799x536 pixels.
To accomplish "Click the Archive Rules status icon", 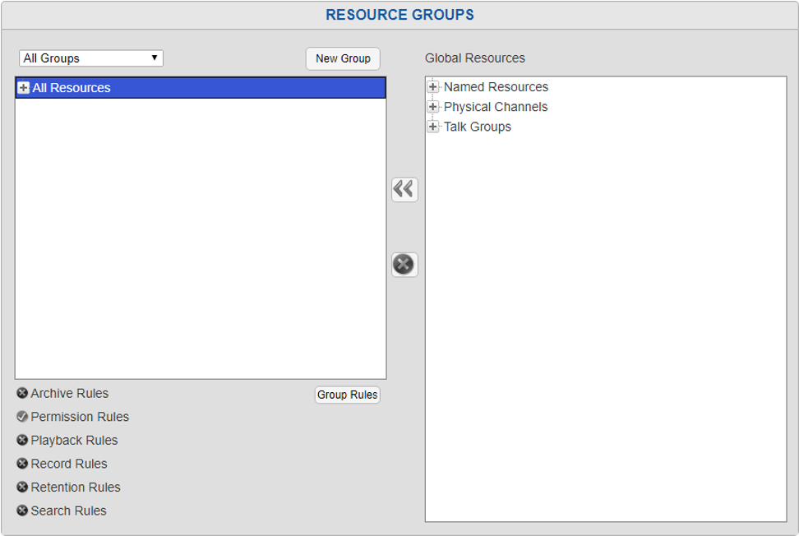I will tap(21, 393).
